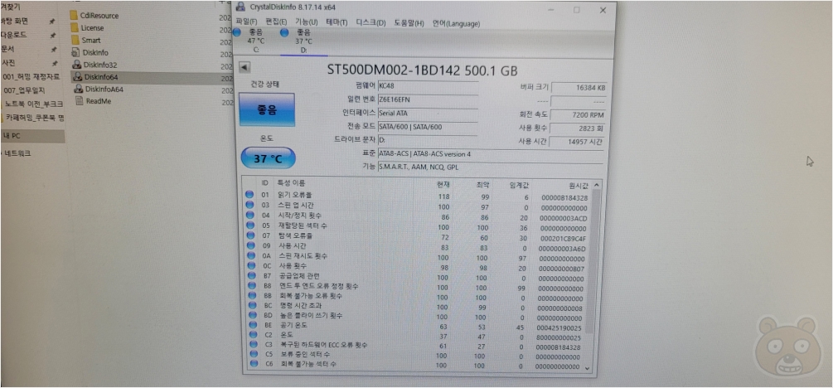The image size is (833, 388).
Task: Open the 기능(U) menu
Action: coord(306,22)
